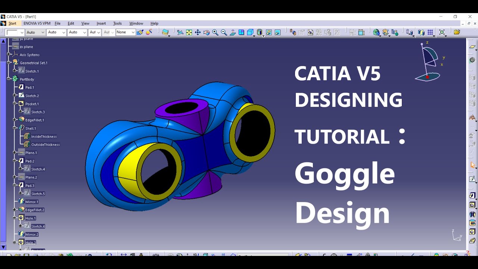The image size is (478, 269).
Task: Click the Painter brush icon
Action: pyautogui.click(x=140, y=33)
